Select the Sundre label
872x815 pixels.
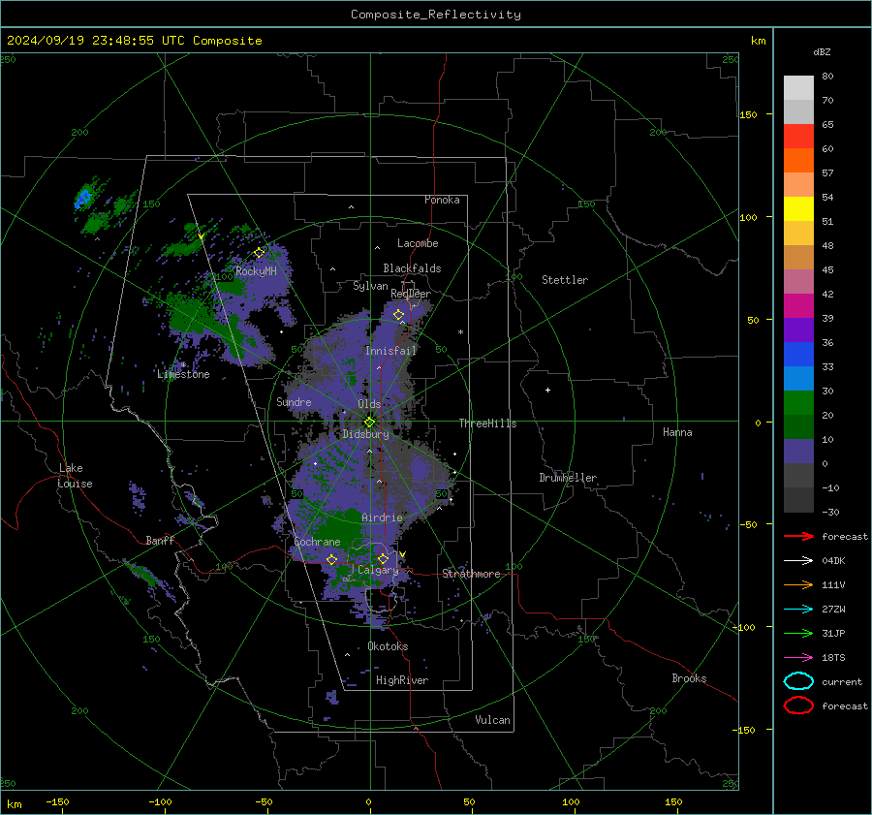(x=294, y=401)
